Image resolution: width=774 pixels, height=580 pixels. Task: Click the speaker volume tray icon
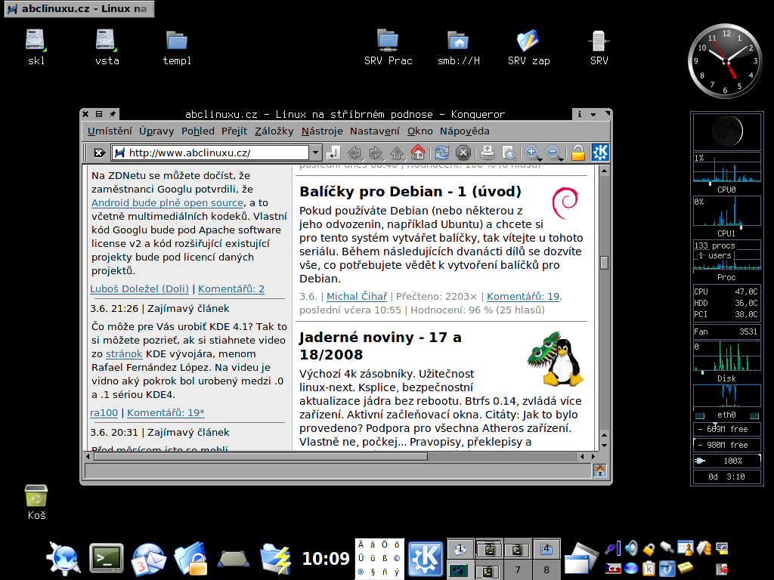click(631, 548)
